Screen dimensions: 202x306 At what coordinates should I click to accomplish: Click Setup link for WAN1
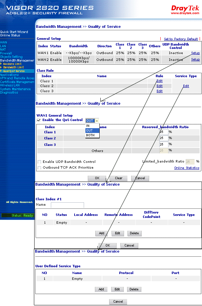[195, 53]
